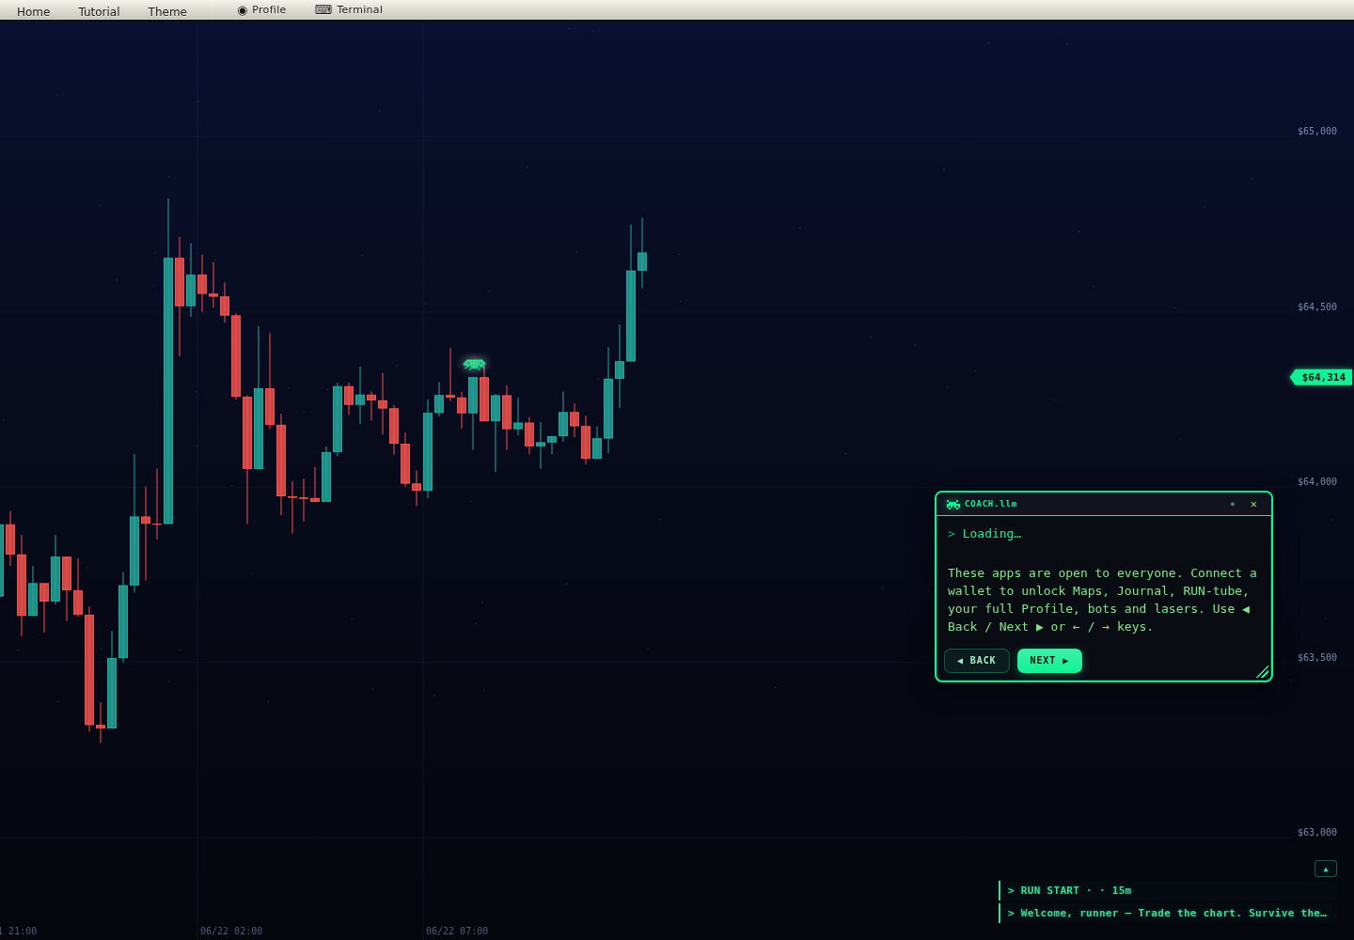Click the 06/22 02:00 time axis label
The image size is (1354, 940).
[x=231, y=931]
